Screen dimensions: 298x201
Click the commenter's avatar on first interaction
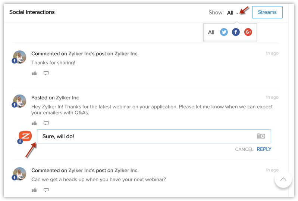[19, 57]
